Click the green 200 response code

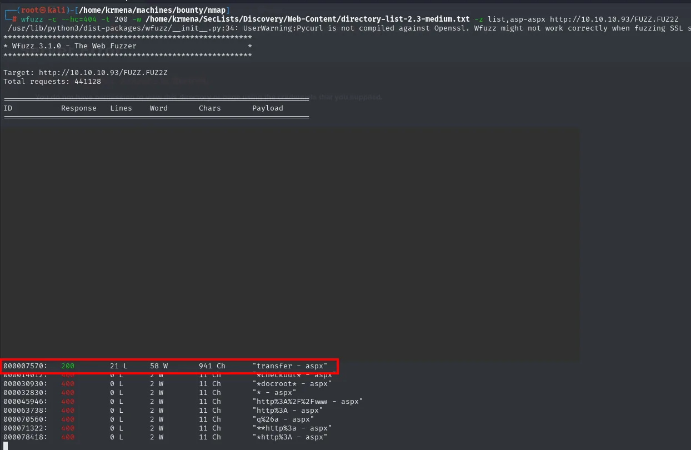[x=68, y=366]
